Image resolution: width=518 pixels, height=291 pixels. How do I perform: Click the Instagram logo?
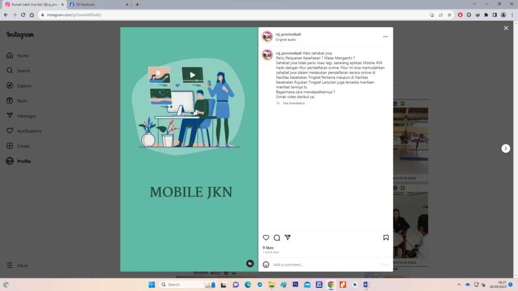[20, 35]
